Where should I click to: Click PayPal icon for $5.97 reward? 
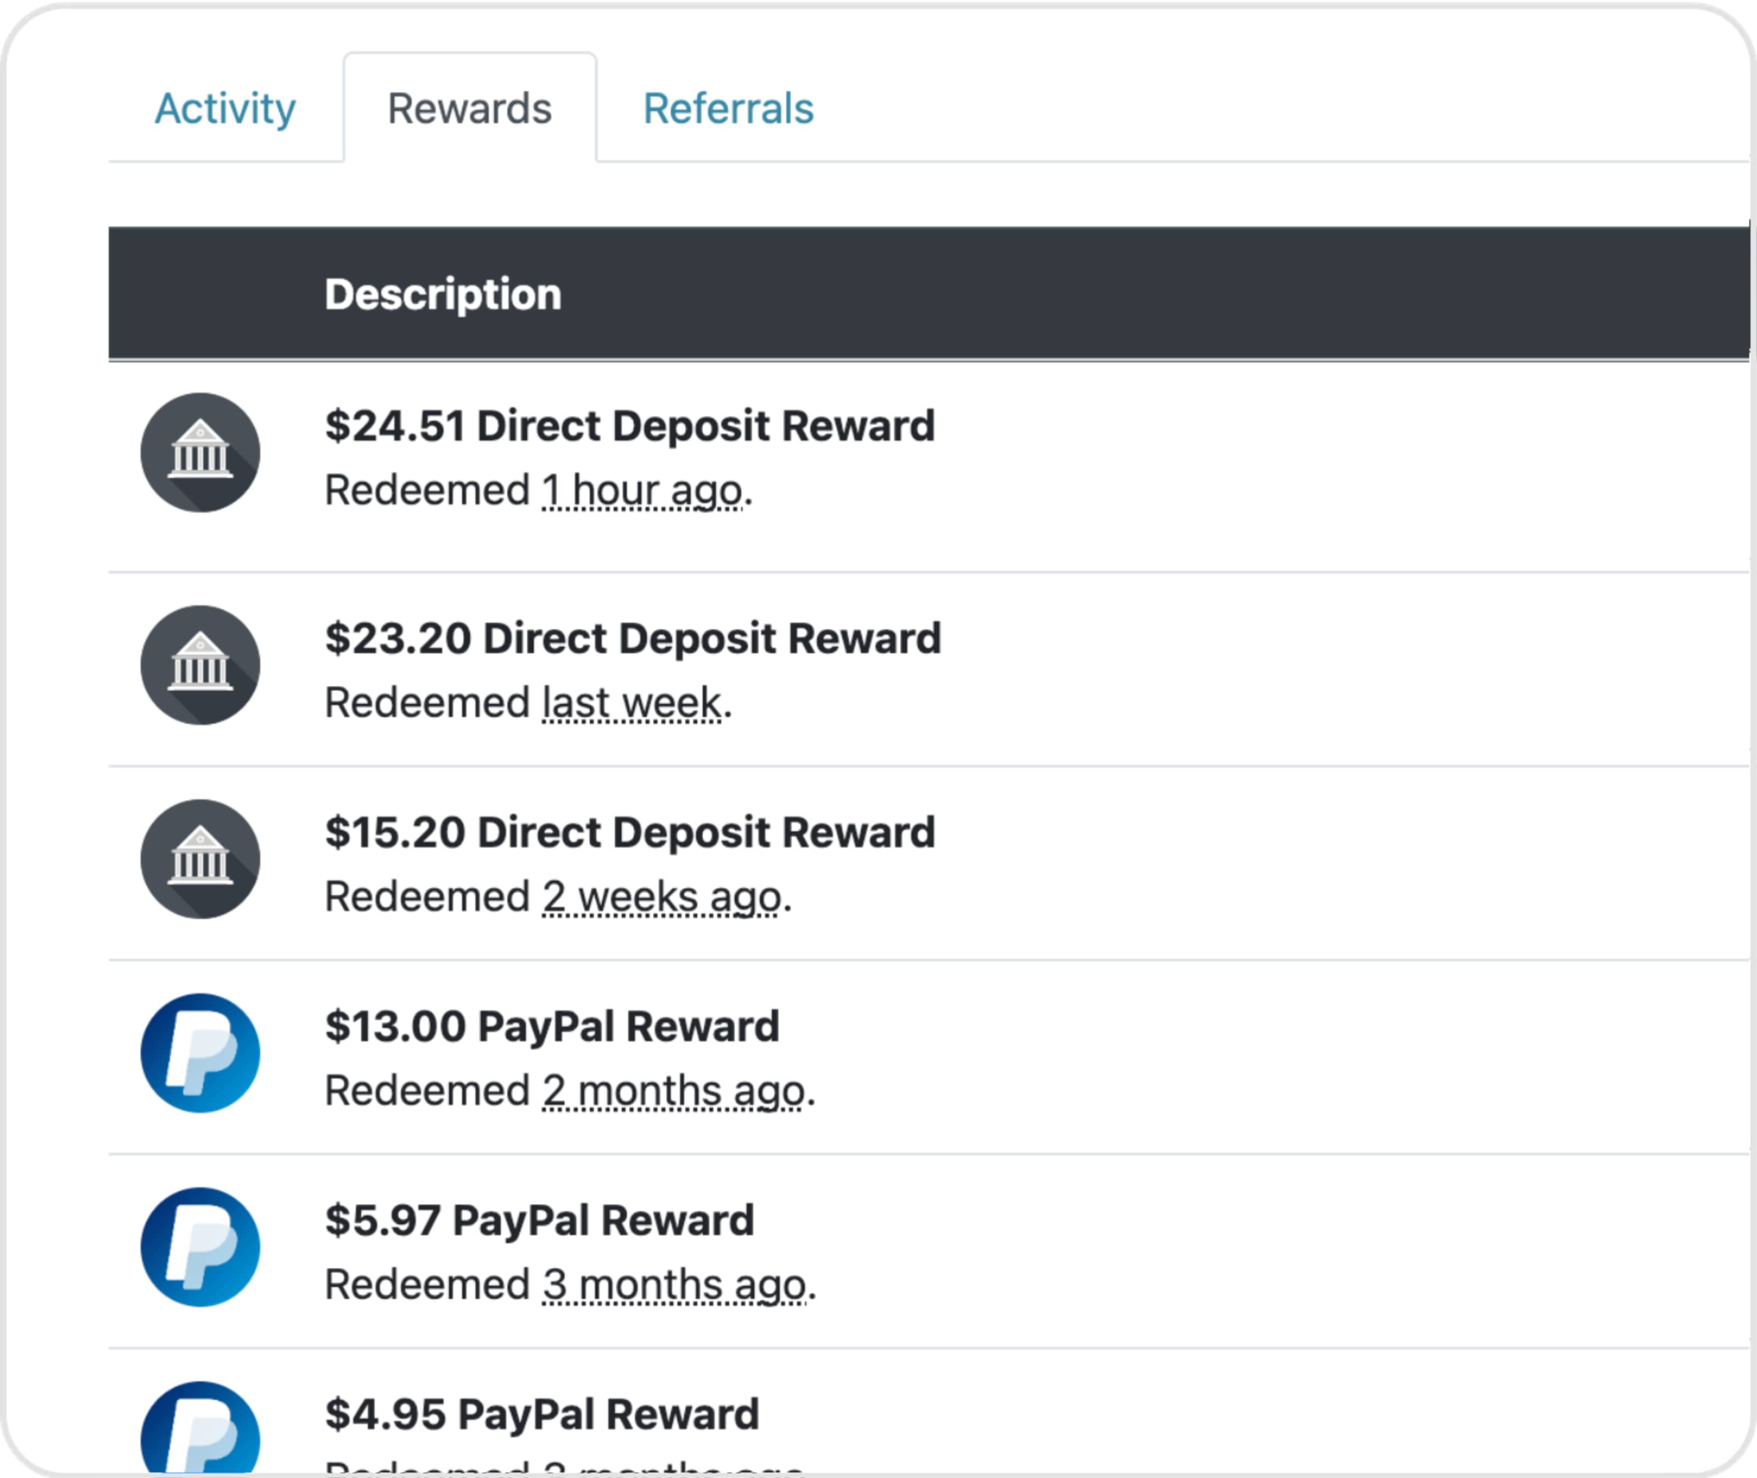[200, 1247]
